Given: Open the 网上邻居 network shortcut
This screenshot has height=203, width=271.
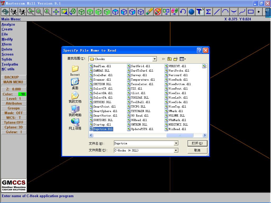Looking at the screenshot, I should point(75,124).
